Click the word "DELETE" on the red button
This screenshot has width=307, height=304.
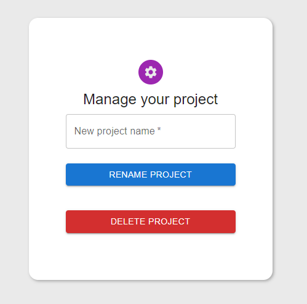(x=128, y=221)
